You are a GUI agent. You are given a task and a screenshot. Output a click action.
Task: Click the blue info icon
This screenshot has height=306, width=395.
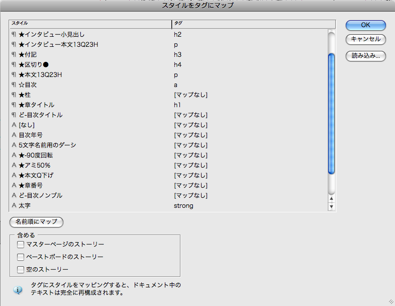point(18,290)
